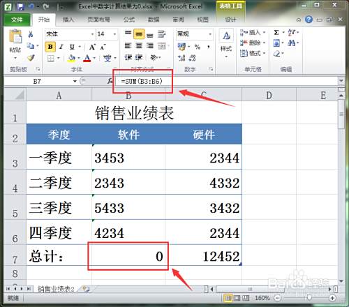Toggle Bold formatting
The height and width of the screenshot is (307, 349).
pyautogui.click(x=50, y=47)
